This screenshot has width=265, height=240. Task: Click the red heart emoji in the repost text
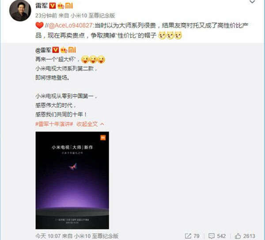[40, 25]
